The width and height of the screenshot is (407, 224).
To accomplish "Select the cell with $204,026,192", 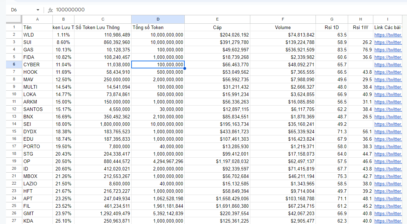I will click(217, 35).
